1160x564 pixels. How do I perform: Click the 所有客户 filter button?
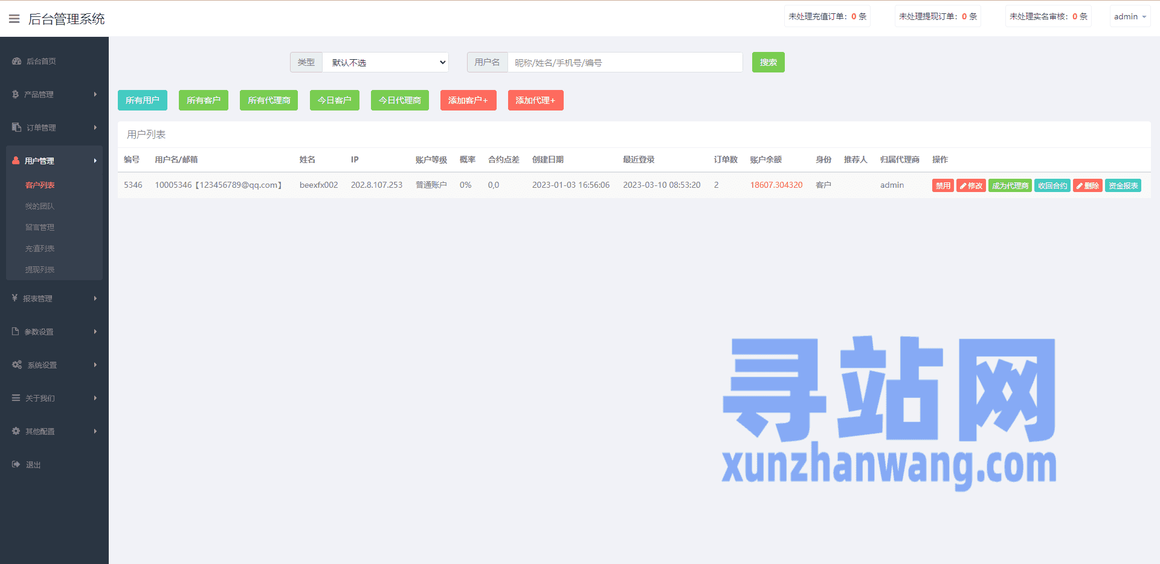click(x=204, y=100)
